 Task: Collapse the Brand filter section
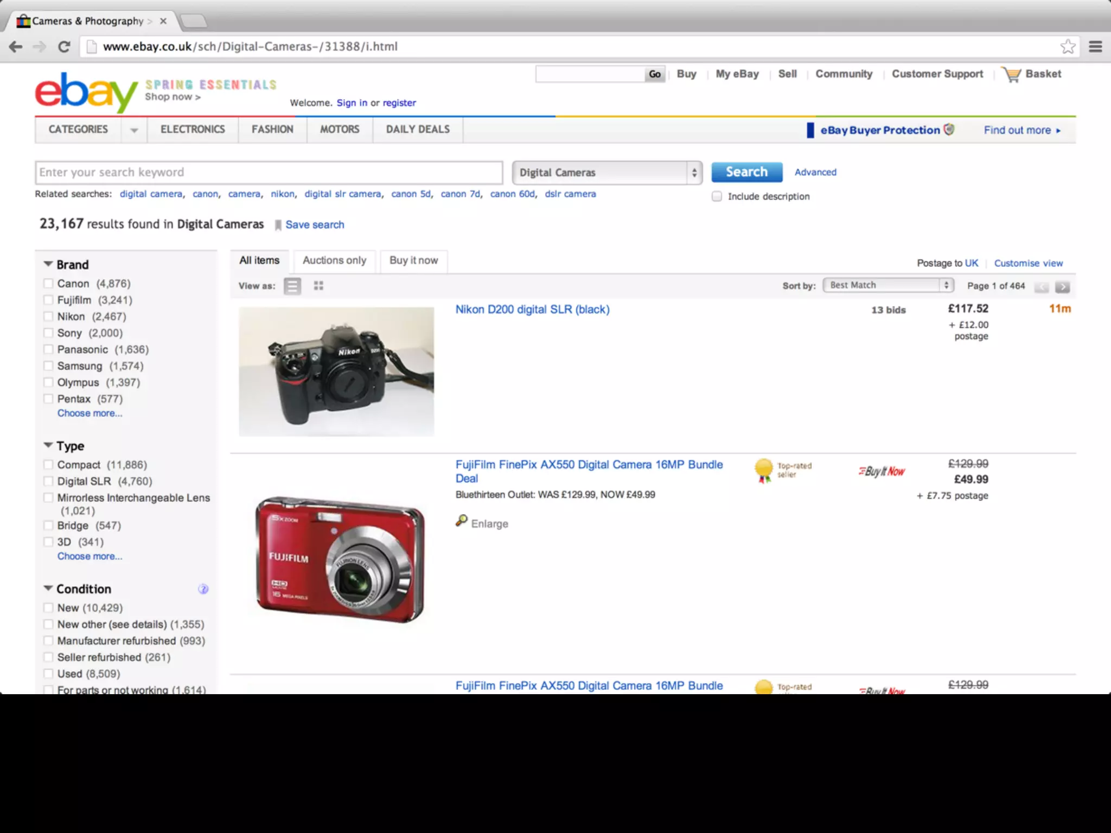pos(48,264)
